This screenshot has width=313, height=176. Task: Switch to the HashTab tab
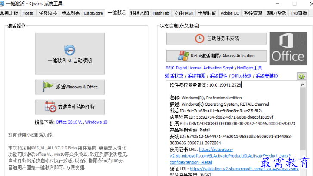pyautogui.click(x=161, y=13)
